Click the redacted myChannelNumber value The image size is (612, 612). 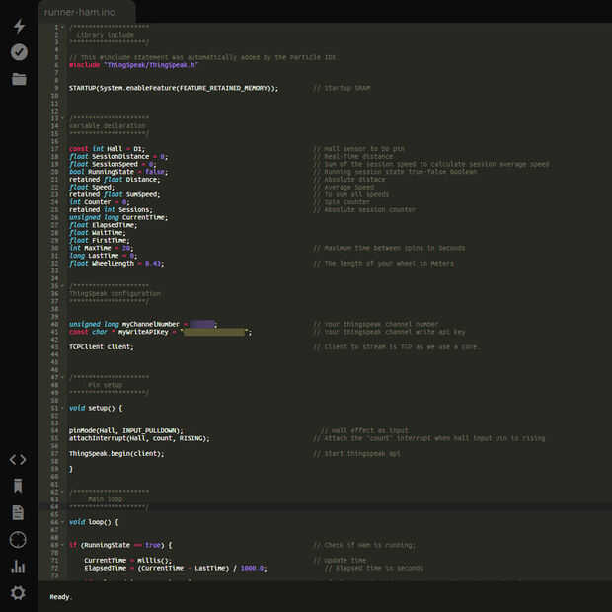coord(202,324)
